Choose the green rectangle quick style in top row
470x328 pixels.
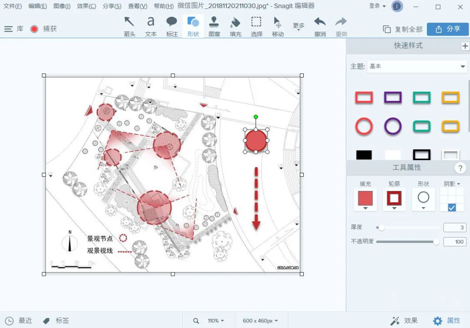tap(421, 97)
